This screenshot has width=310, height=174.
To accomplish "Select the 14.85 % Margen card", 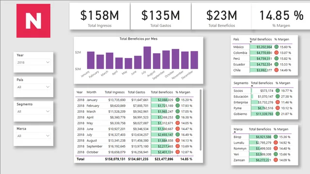I will (281, 16).
